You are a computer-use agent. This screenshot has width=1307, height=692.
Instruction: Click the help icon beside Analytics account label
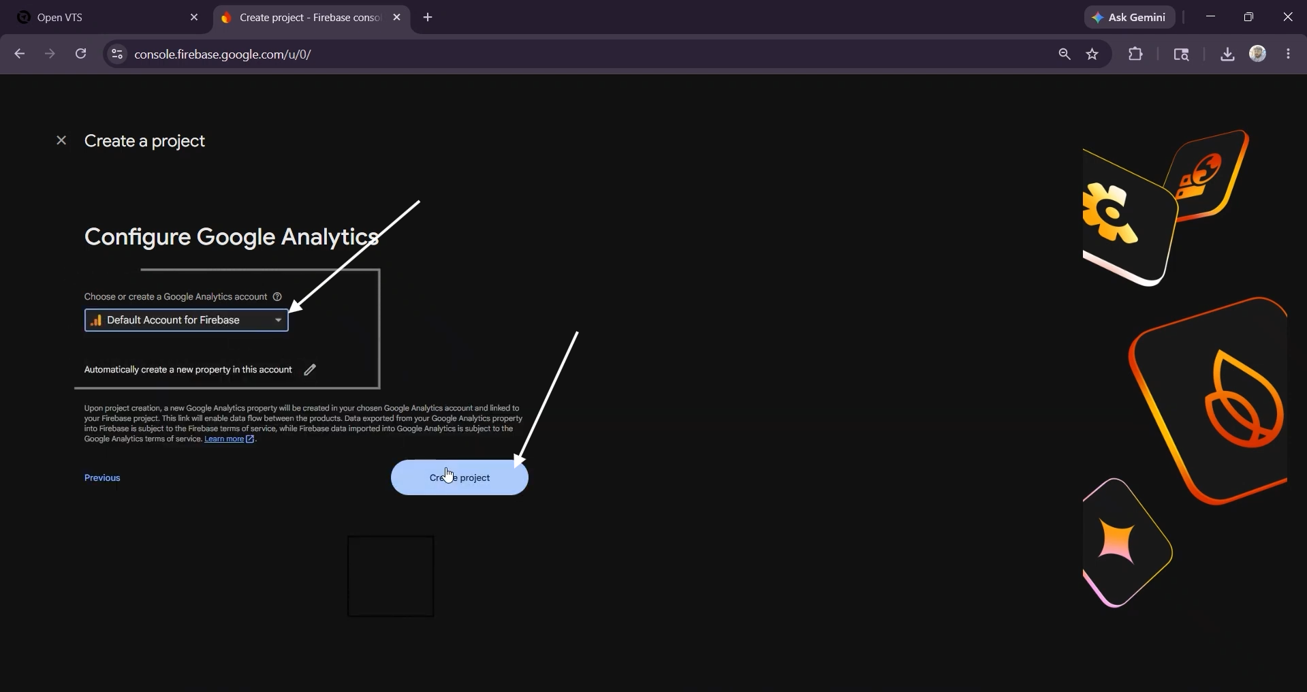click(x=277, y=297)
